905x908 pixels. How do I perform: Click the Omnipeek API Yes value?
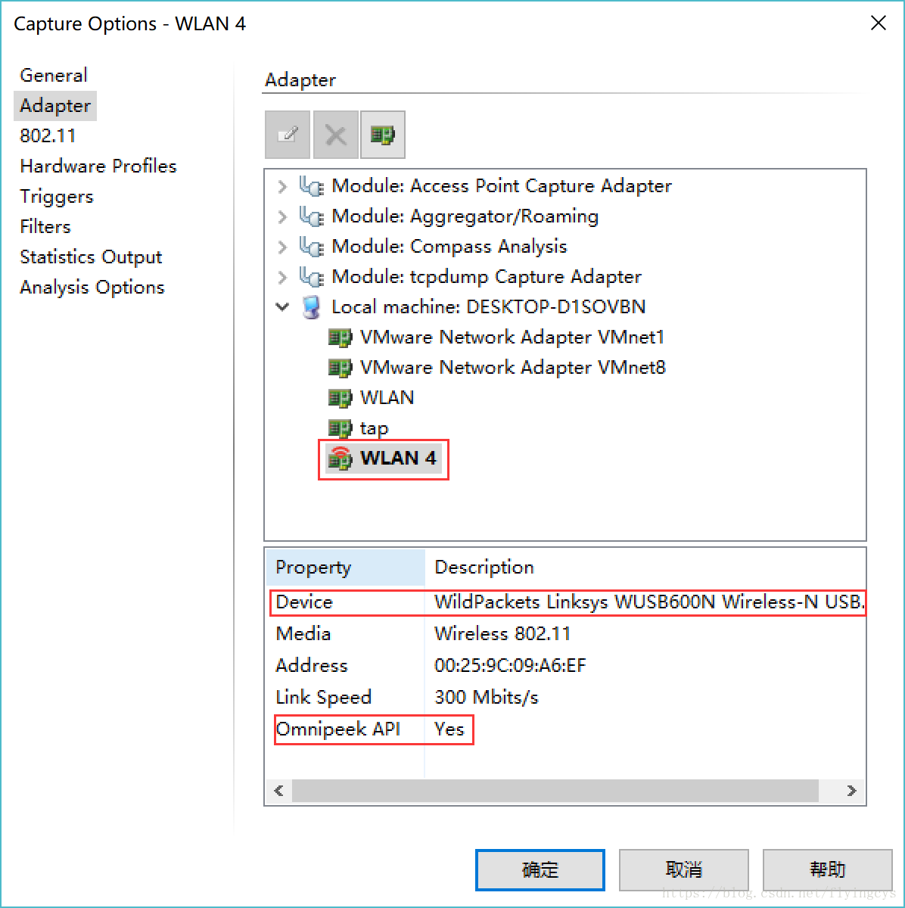point(449,729)
